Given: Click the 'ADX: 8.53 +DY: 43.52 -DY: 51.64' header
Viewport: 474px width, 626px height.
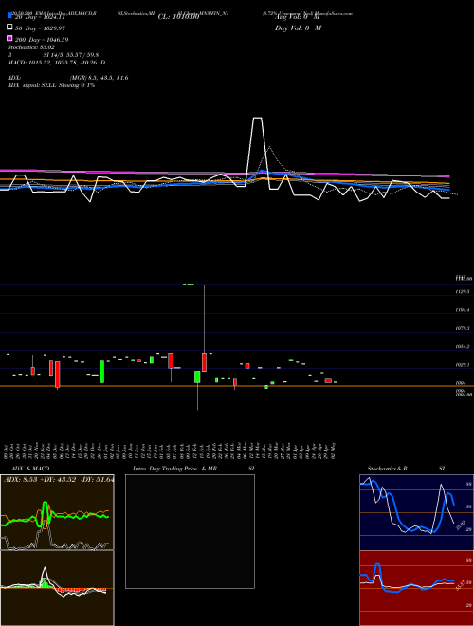Looking at the screenshot, I should (59, 480).
